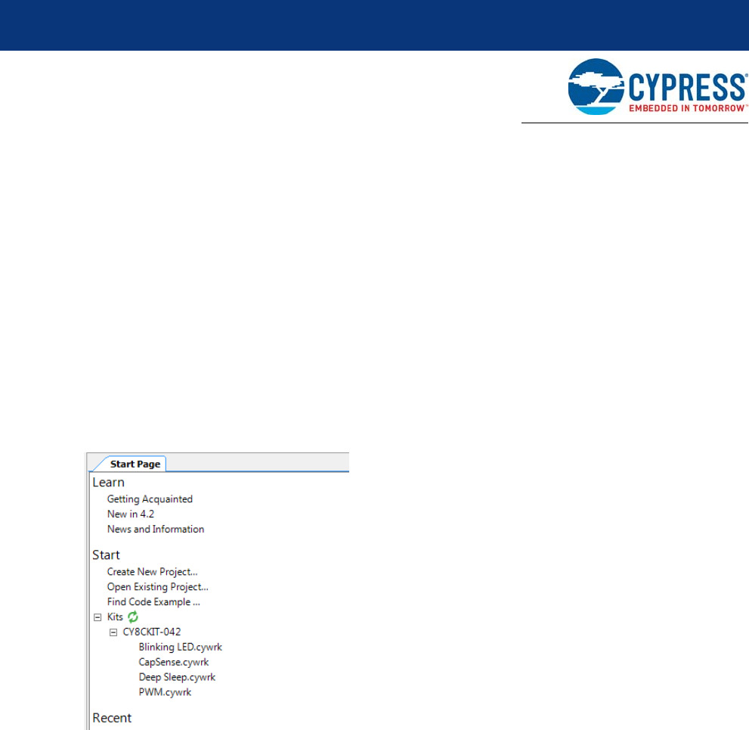Click Open Existing Project...
The image size is (749, 730).
(x=157, y=587)
